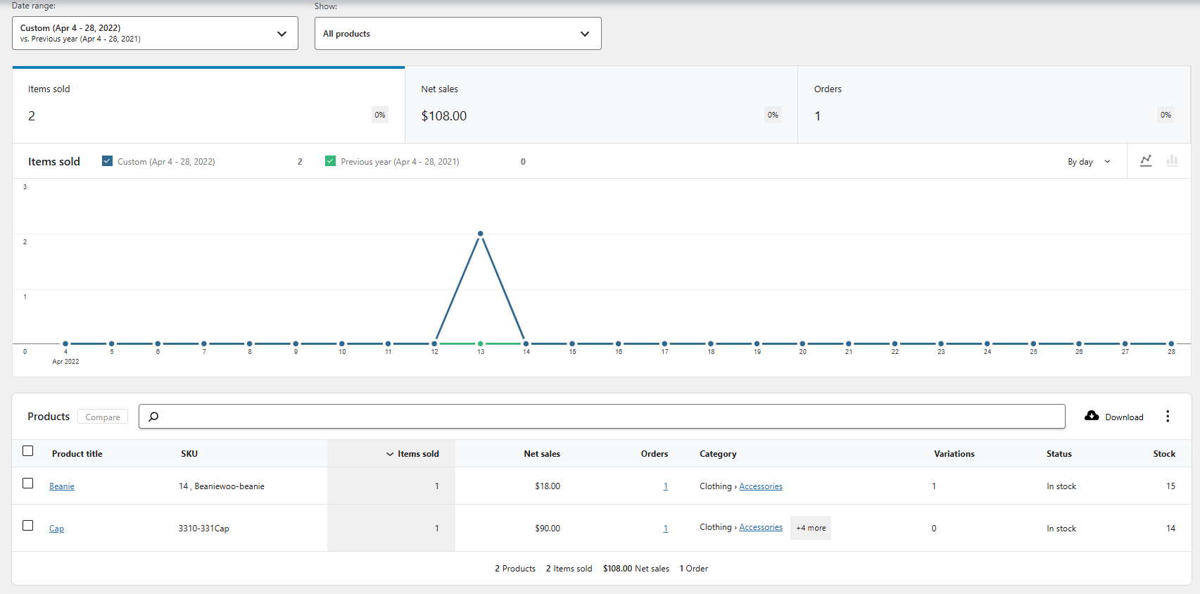Select the Net sales summary tab
The height and width of the screenshot is (594, 1200).
(601, 105)
